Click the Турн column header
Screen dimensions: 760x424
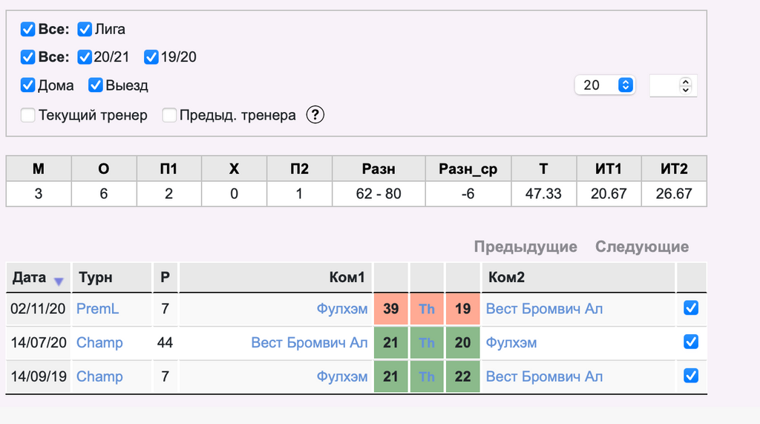(96, 278)
